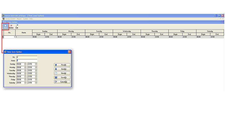Click the No. input field in dialog

[27, 57]
